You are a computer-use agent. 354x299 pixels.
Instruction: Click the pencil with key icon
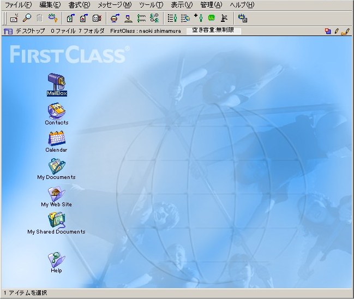pyautogui.click(x=345, y=32)
